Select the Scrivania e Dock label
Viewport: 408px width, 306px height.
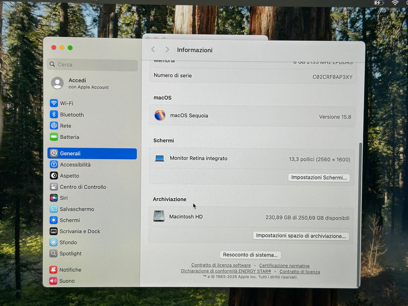pyautogui.click(x=80, y=231)
